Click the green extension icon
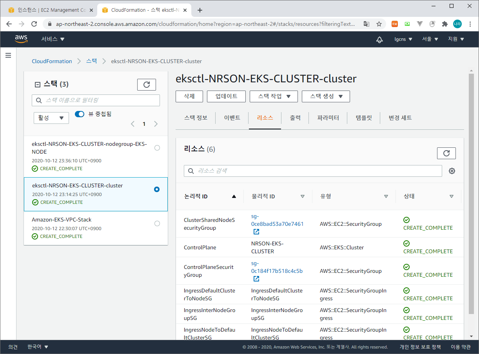The height and width of the screenshot is (354, 479). 407,24
